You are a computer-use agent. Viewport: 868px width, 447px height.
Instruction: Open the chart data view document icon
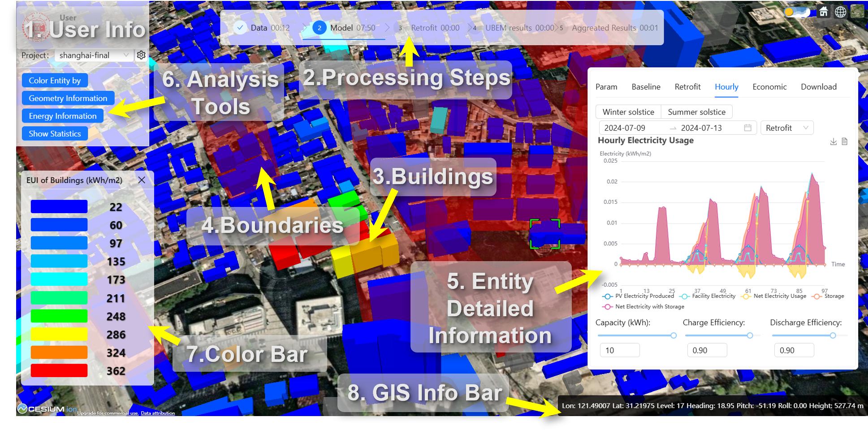(845, 142)
